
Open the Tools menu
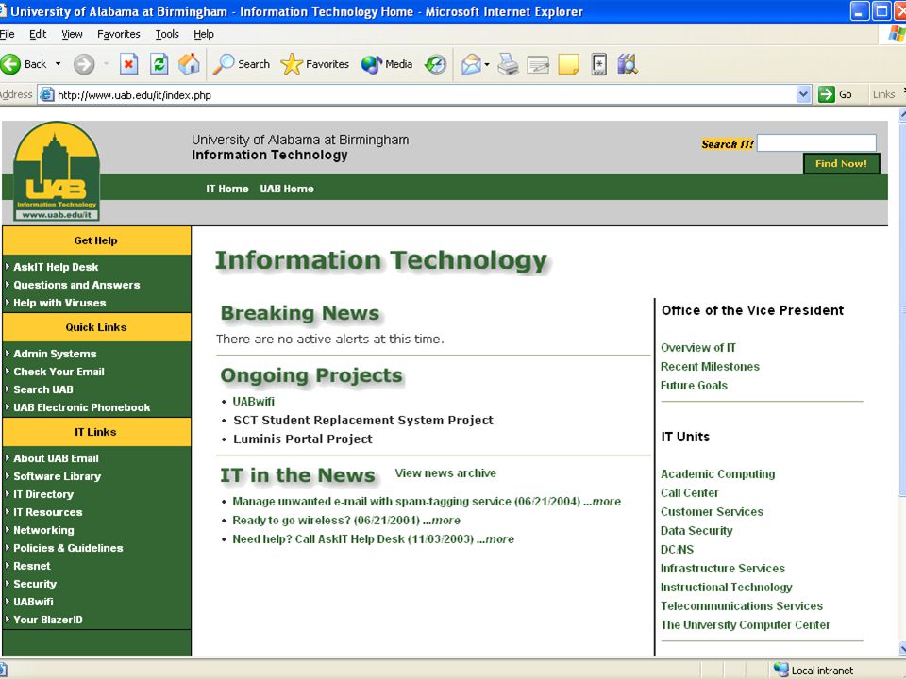[x=167, y=34]
